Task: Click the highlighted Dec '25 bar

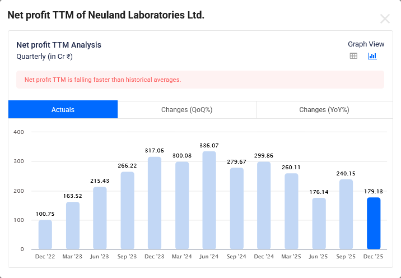Action: click(374, 223)
